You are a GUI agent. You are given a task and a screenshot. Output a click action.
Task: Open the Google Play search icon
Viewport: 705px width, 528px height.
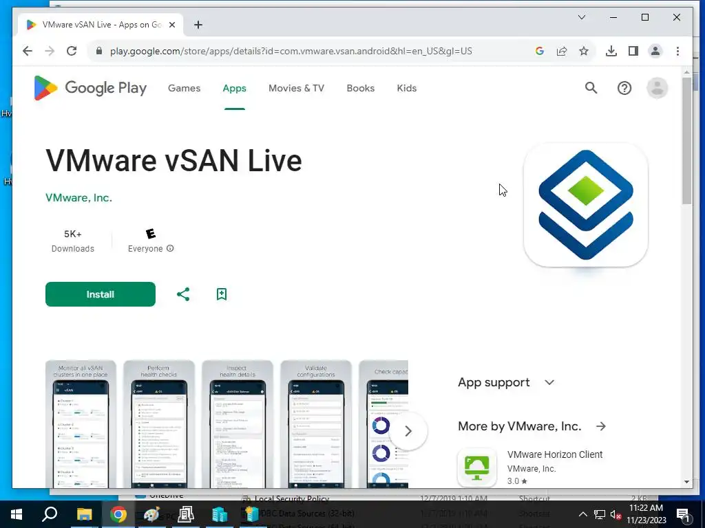pos(591,88)
